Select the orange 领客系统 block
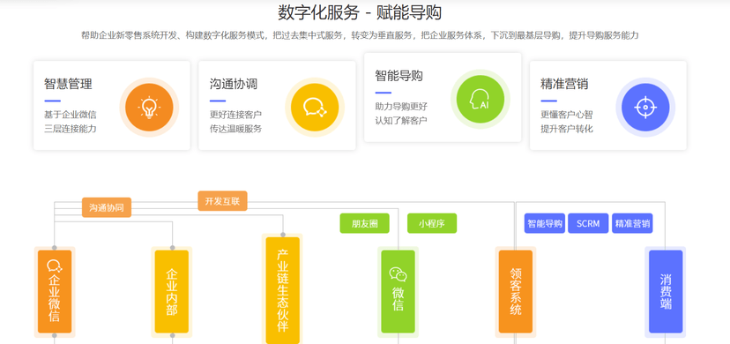The height and width of the screenshot is (344, 730). 516,292
